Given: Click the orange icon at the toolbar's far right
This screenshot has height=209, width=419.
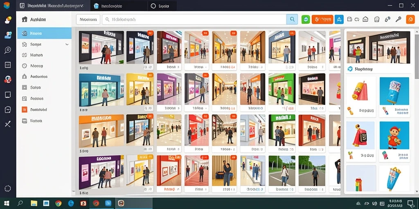Looking at the screenshot, I should pyautogui.click(x=410, y=19).
